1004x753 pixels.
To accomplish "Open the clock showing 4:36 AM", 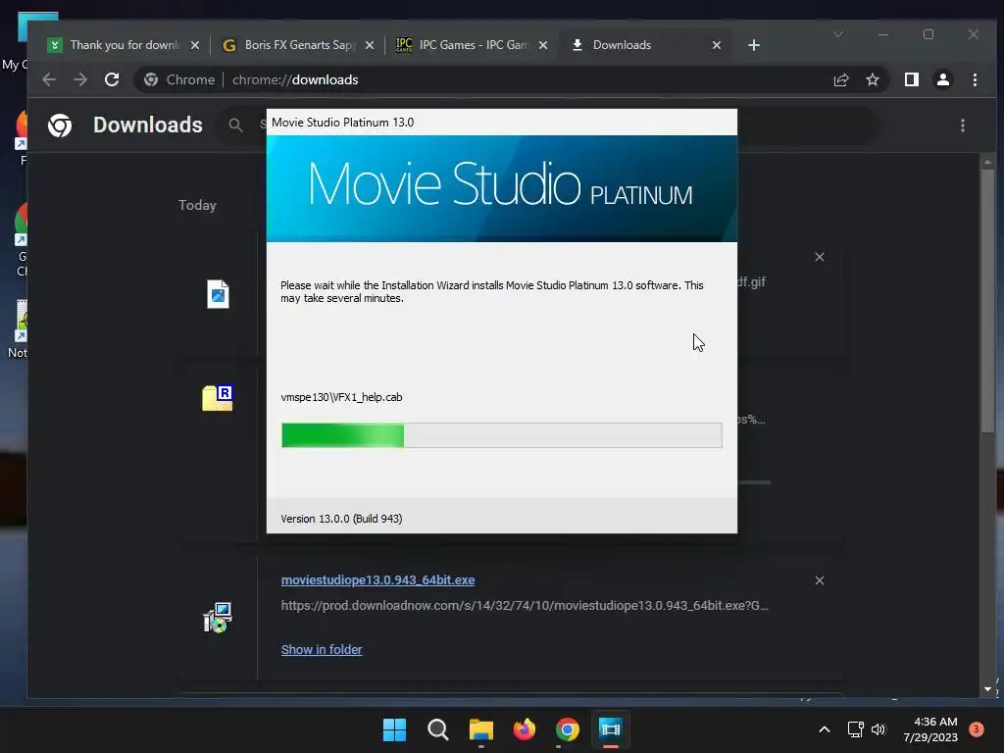I will coord(930,729).
